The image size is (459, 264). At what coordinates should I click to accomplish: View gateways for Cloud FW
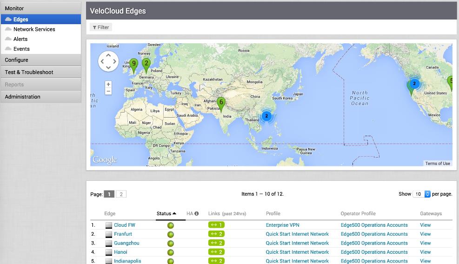coord(426,225)
